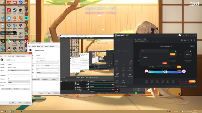
Task: Switch to Compatibility tab in front properties dialog
Action: tap(10, 56)
